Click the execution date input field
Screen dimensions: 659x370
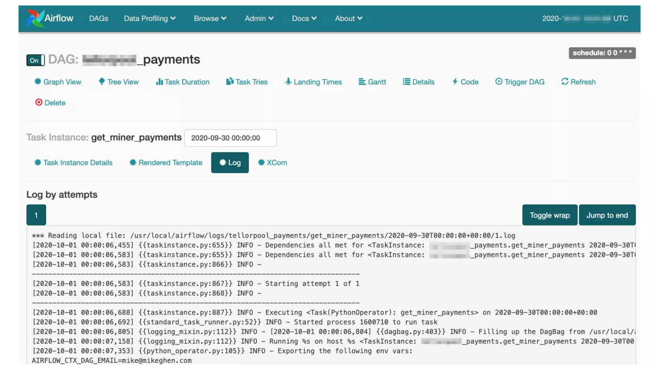tap(230, 138)
